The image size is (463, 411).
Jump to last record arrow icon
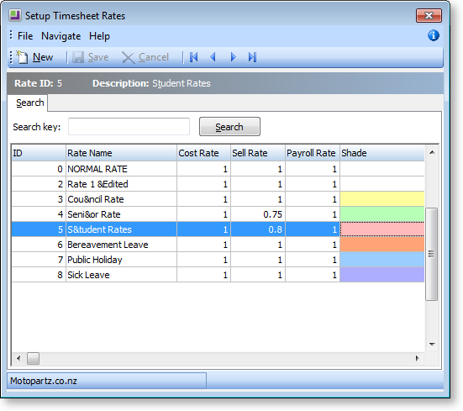click(x=252, y=57)
